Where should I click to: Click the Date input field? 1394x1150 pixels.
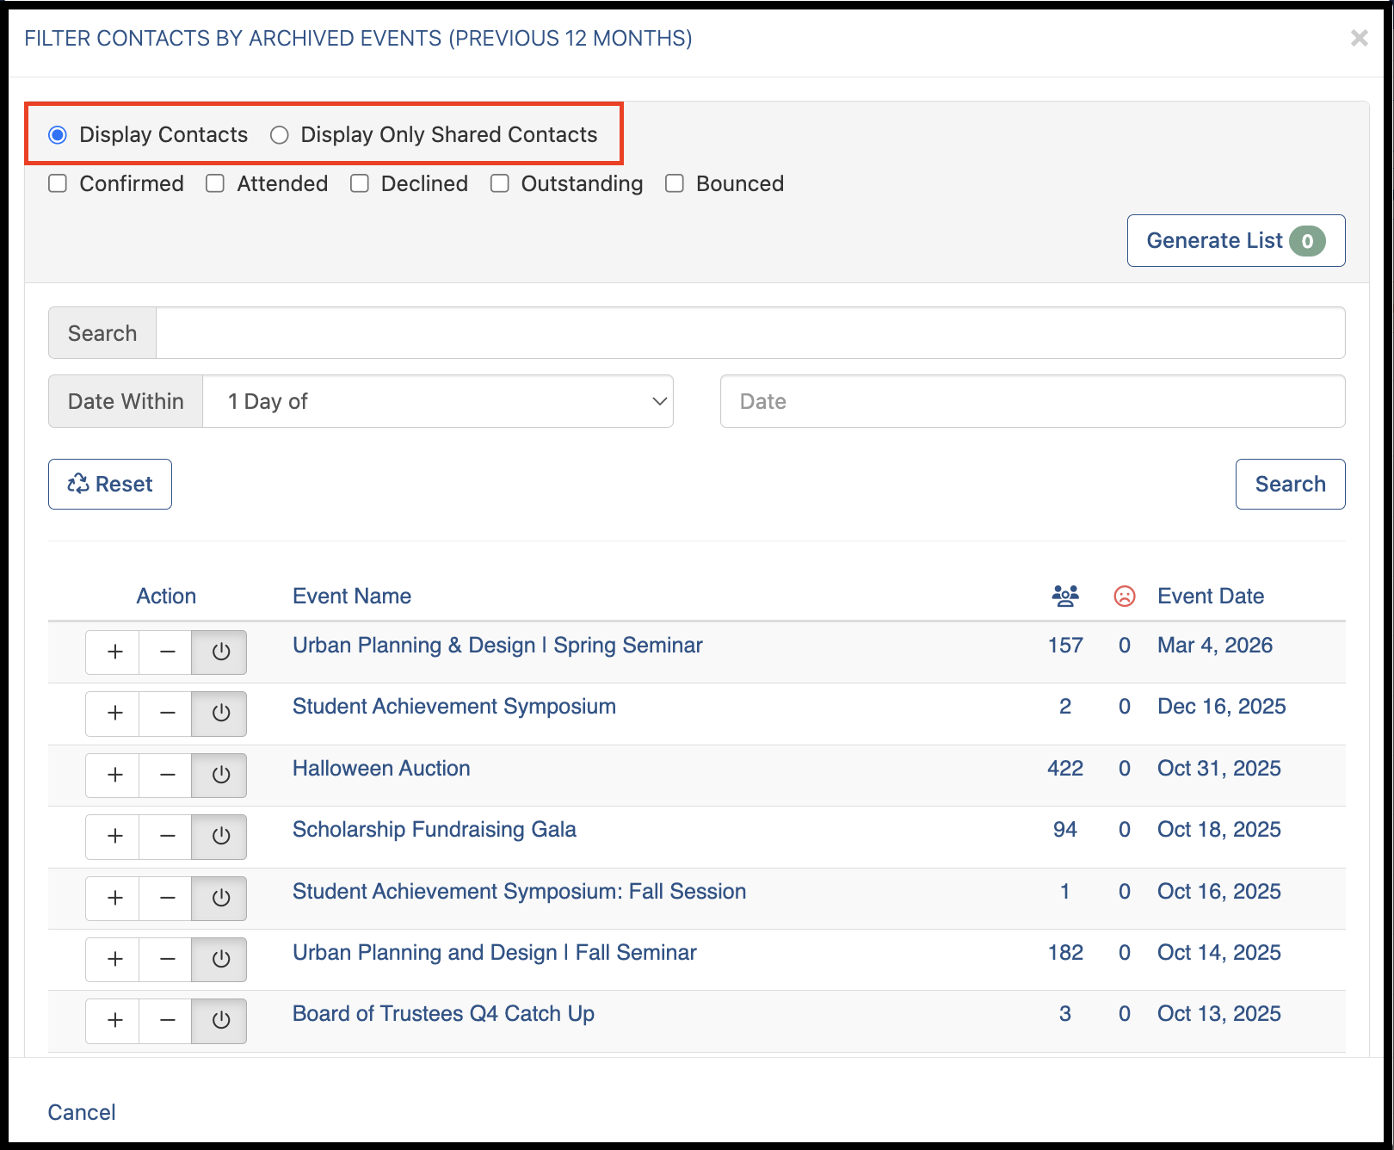click(1033, 401)
